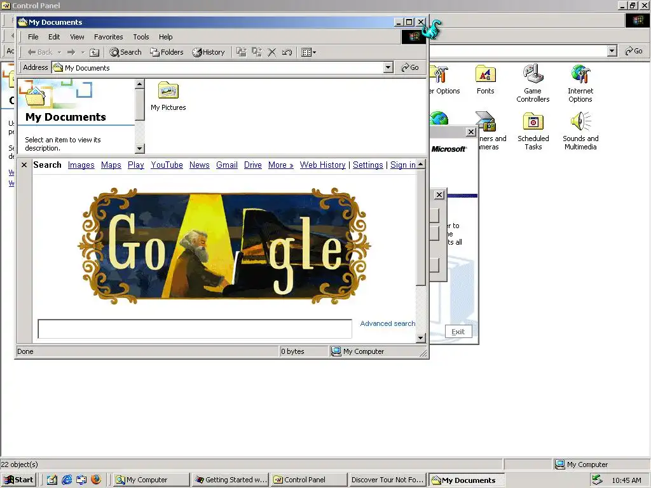Open the Help menu
This screenshot has width=651, height=488.
point(166,37)
